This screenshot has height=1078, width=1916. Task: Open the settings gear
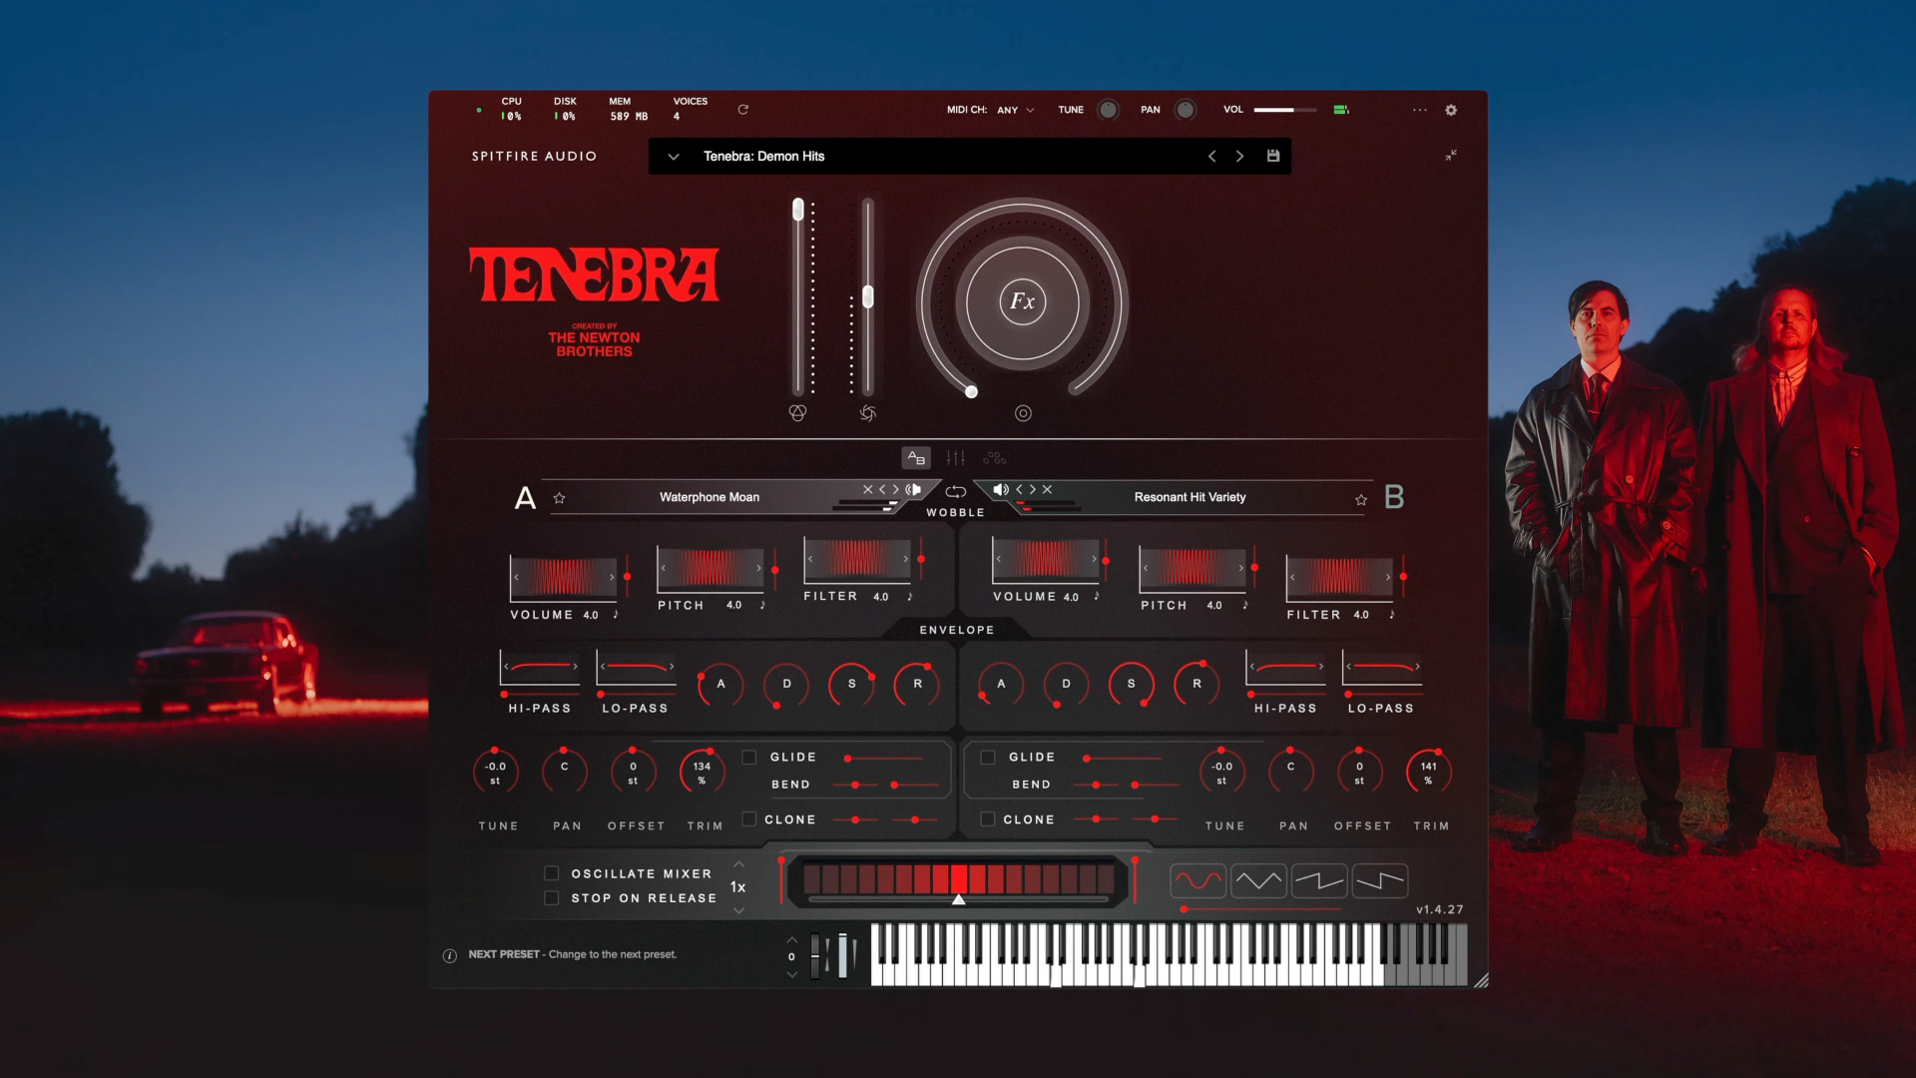tap(1451, 110)
